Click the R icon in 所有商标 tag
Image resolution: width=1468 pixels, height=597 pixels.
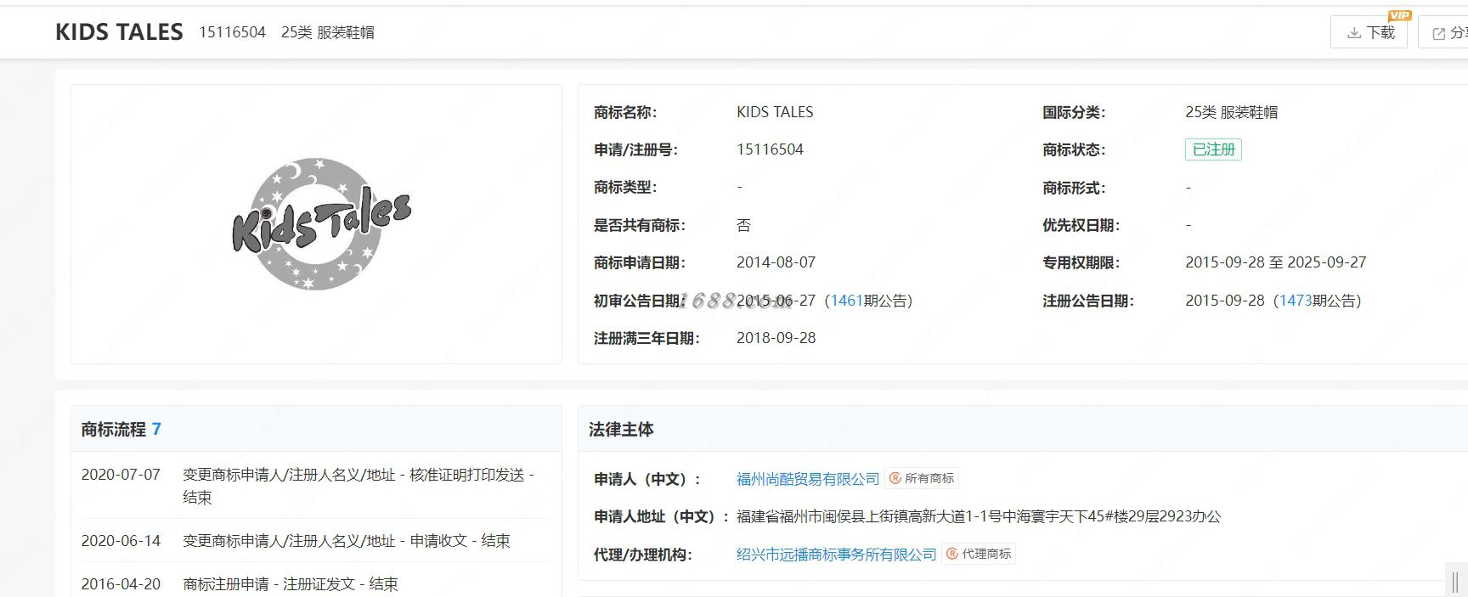pos(895,479)
